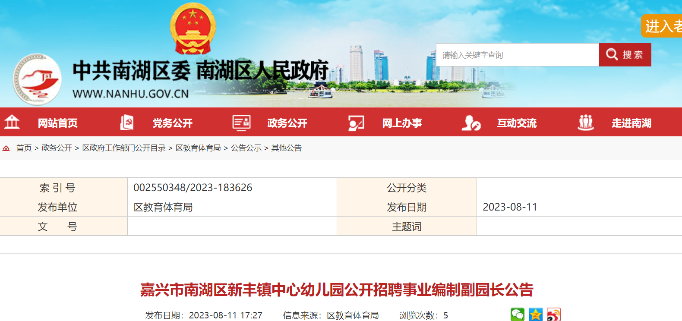Select index number 002550348/2023-183626
Screen dimensions: 682x321
[x=193, y=188]
